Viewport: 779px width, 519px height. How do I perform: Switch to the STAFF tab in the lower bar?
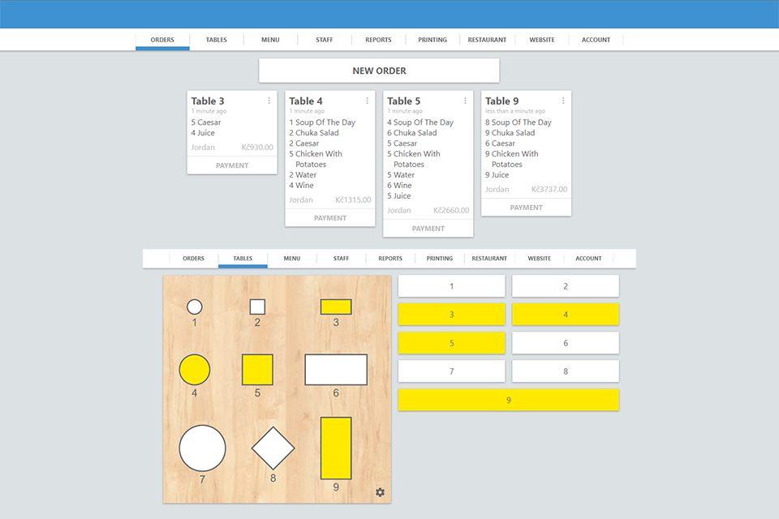pyautogui.click(x=341, y=258)
